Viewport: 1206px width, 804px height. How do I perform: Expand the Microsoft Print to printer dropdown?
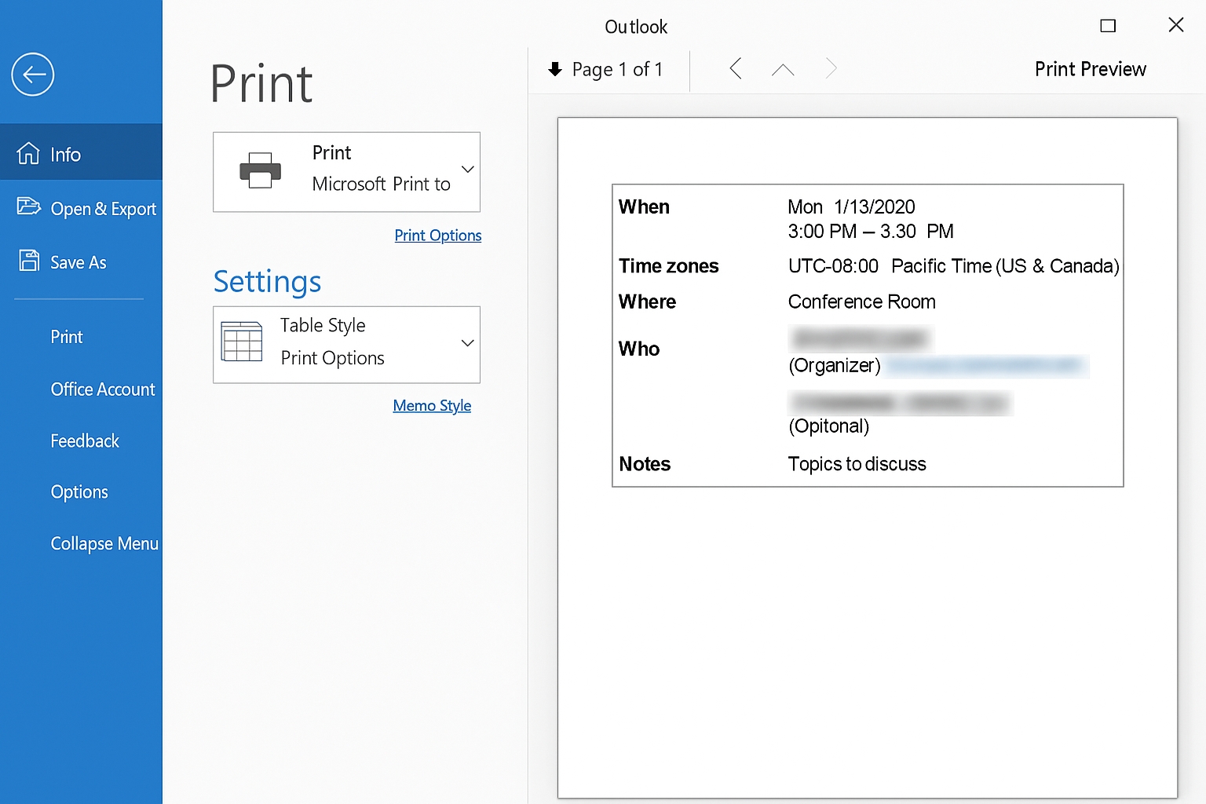(x=468, y=170)
